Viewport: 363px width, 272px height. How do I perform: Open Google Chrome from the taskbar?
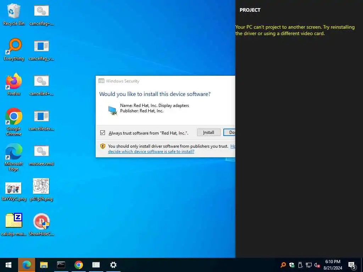78,265
